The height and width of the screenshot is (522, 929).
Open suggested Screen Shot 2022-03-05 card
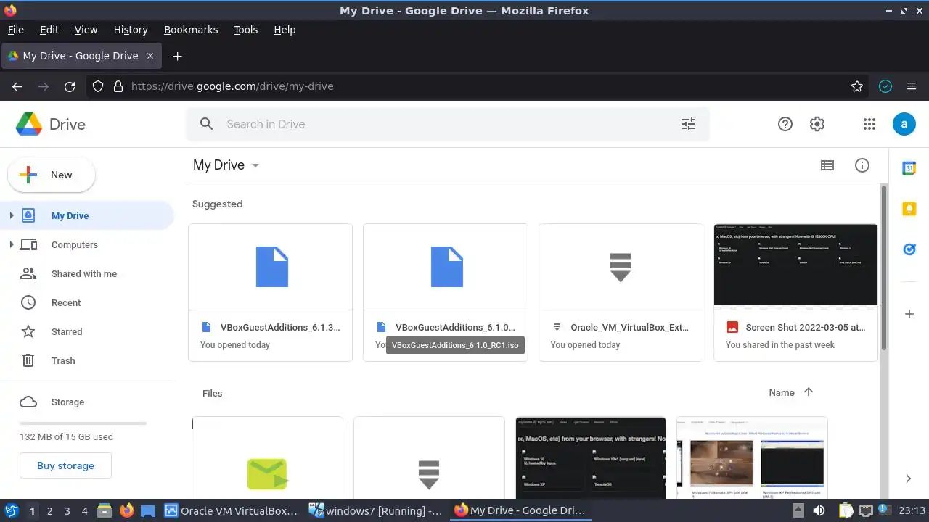pyautogui.click(x=795, y=292)
